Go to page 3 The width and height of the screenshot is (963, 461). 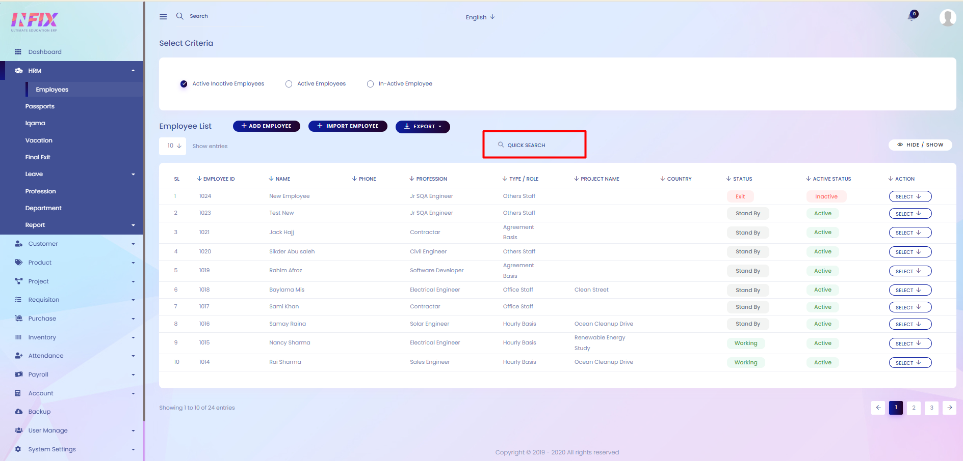pyautogui.click(x=931, y=408)
